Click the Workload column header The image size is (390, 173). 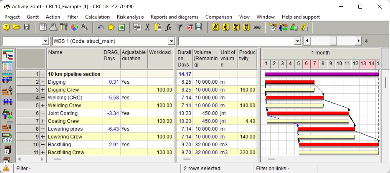pos(160,59)
